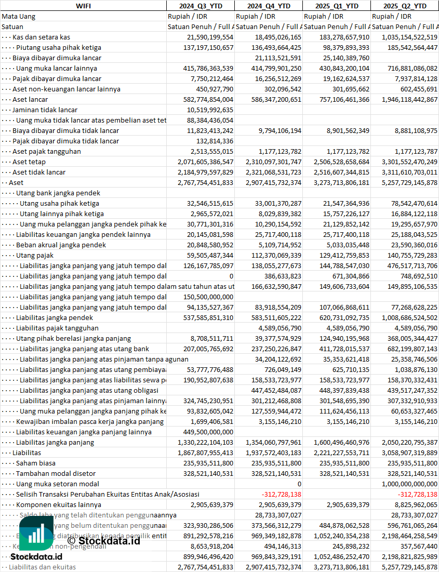This screenshot has height=572, width=439.
Task: Click total liabilities value 1,867,807,955,413
Action: click(x=205, y=453)
